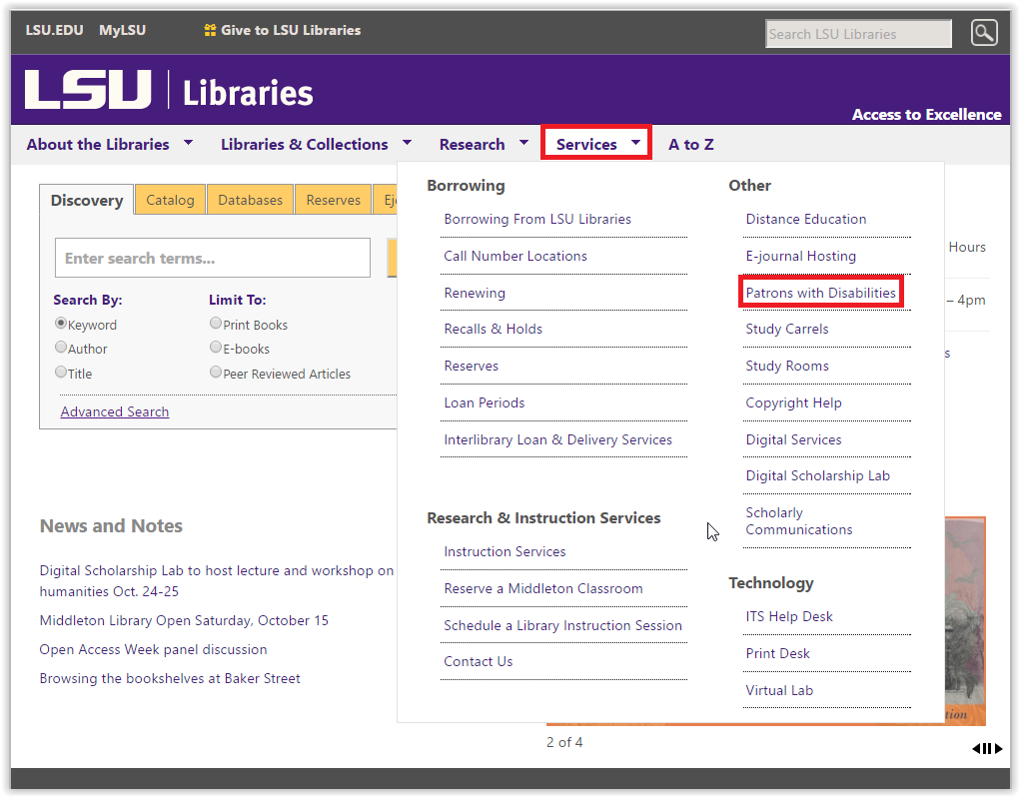Open the LSU.EDU link
The width and height of the screenshot is (1020, 797).
pyautogui.click(x=54, y=30)
